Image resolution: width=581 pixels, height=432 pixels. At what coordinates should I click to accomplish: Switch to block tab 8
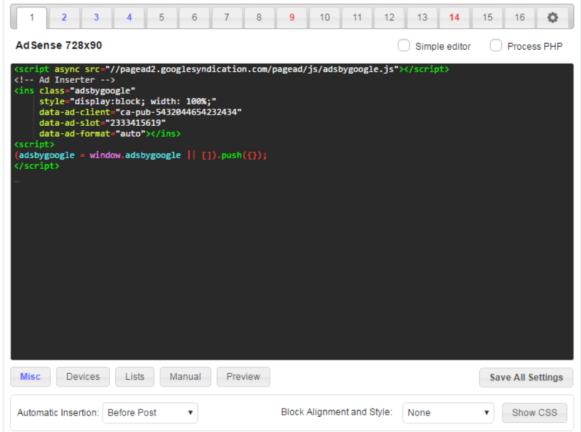pos(259,17)
